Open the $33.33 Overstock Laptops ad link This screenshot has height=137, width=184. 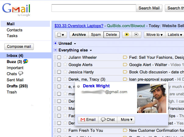pos(79,26)
